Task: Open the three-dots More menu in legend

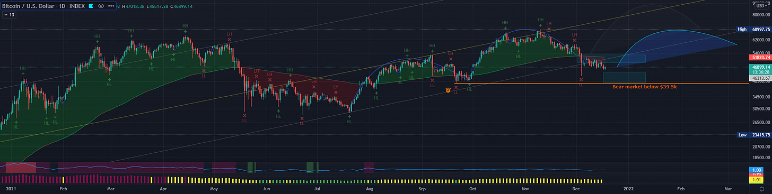Action: pos(111,6)
